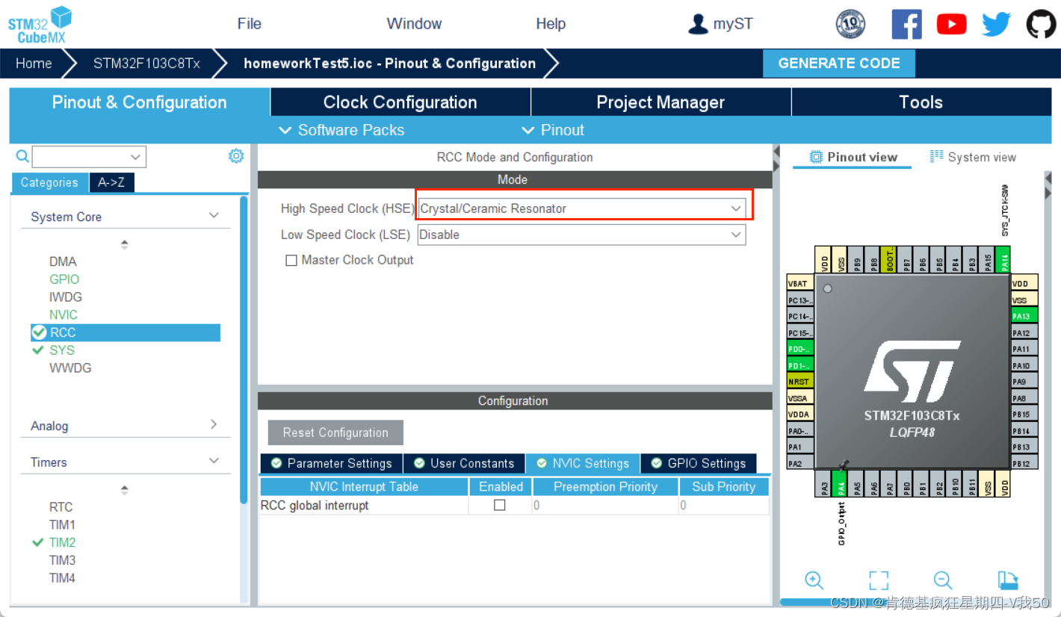The height and width of the screenshot is (617, 1061).
Task: Select the green PA4 GPIO_Output pin
Action: (840, 483)
